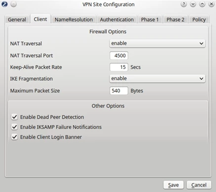Open the NAT Traversal dropdown
The height and width of the screenshot is (192, 216).
(157, 43)
